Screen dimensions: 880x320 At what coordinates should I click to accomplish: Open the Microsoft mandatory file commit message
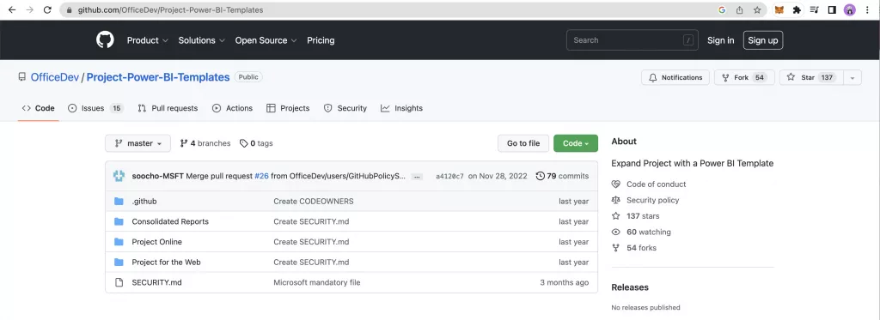317,282
